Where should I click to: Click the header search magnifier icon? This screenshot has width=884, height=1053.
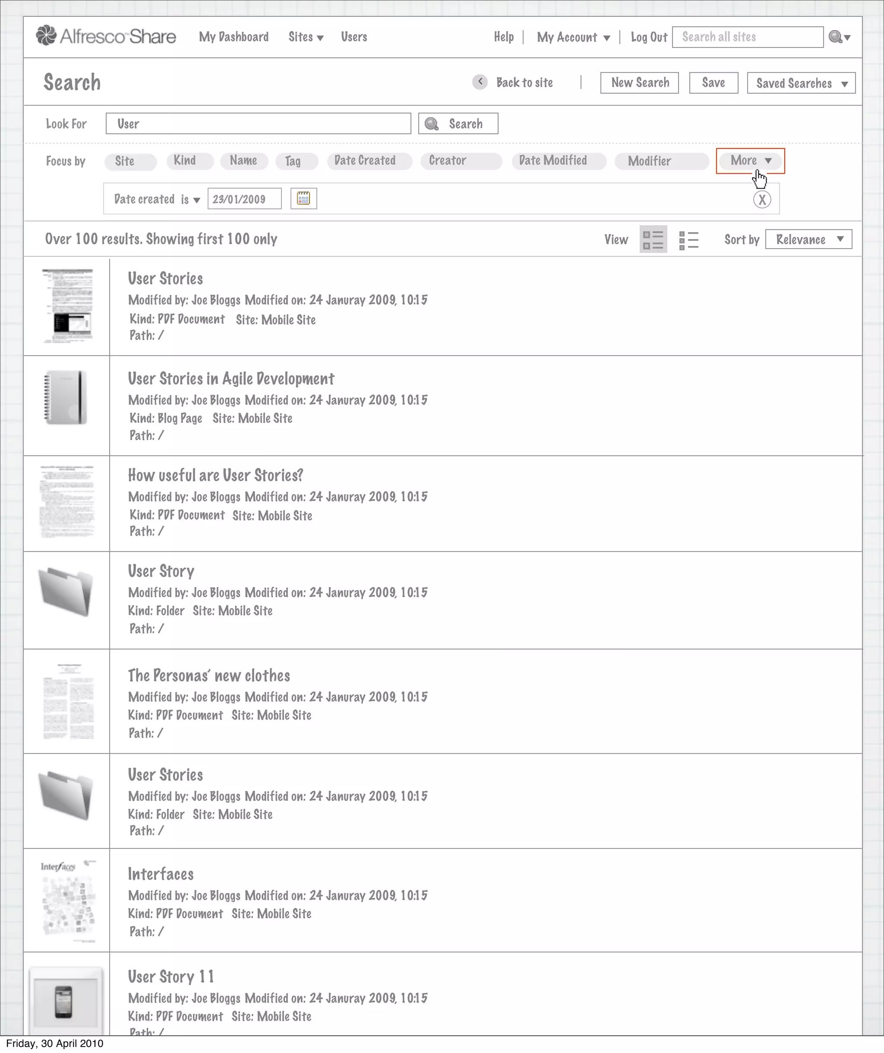pyautogui.click(x=835, y=37)
